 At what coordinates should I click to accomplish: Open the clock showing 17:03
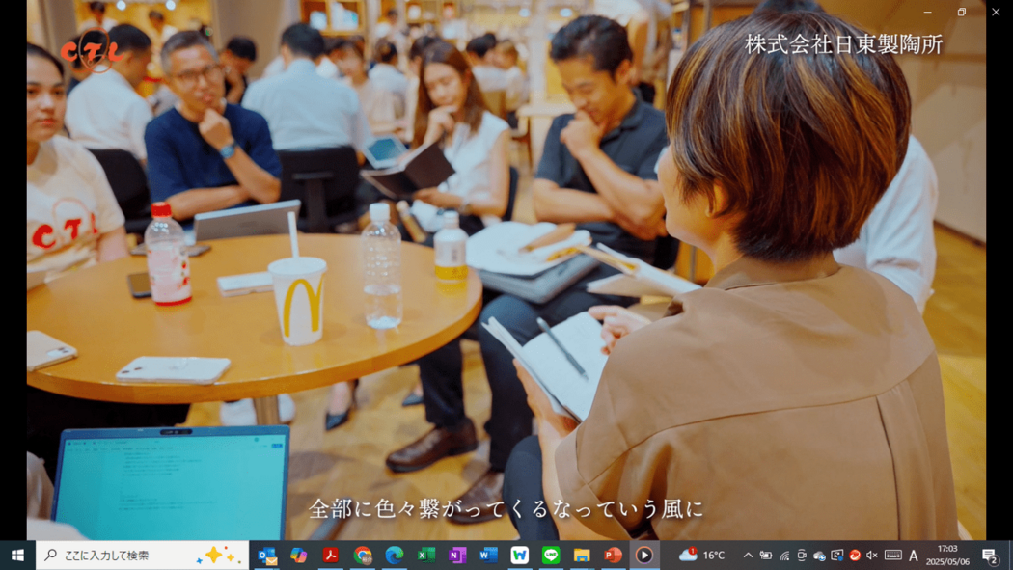(x=947, y=556)
